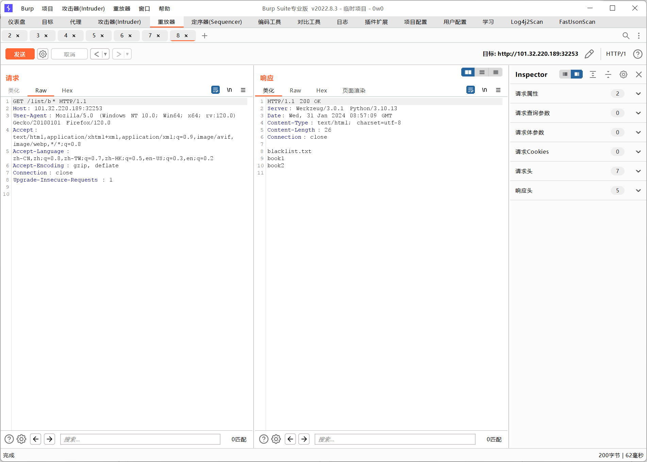This screenshot has height=462, width=647.
Task: Switch request view to Hex
Action: 67,90
